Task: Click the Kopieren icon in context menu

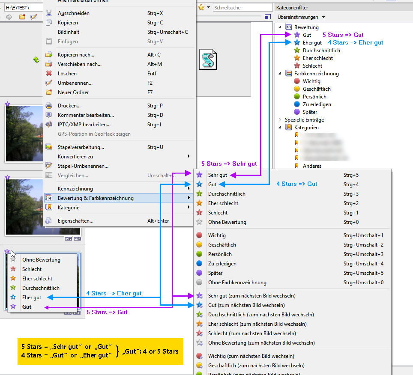Action: tap(49, 23)
